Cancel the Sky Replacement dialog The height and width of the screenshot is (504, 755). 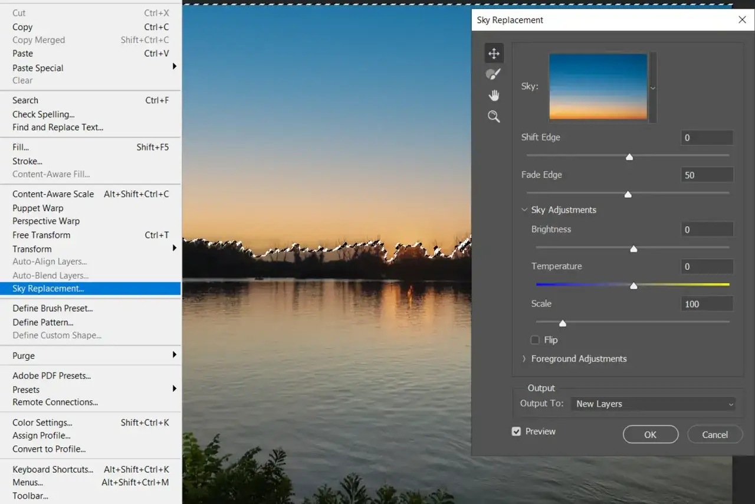715,434
